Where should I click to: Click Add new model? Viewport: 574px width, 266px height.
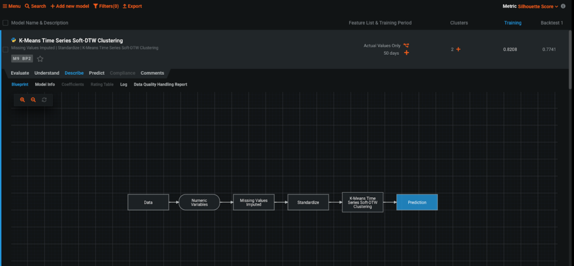tap(70, 6)
